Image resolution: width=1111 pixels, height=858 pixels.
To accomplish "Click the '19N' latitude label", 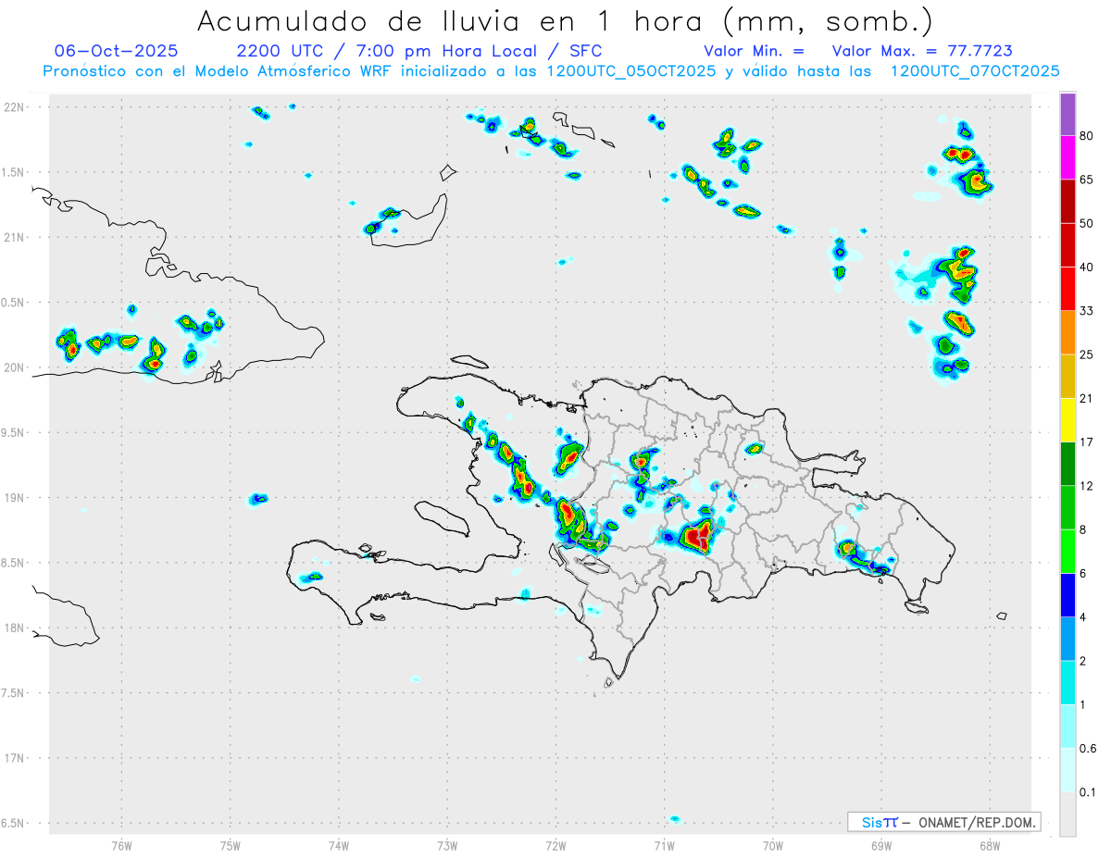I will click(x=16, y=498).
